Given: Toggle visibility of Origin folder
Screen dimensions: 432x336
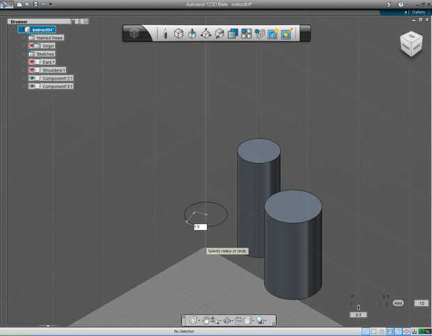Looking at the screenshot, I should pos(31,46).
